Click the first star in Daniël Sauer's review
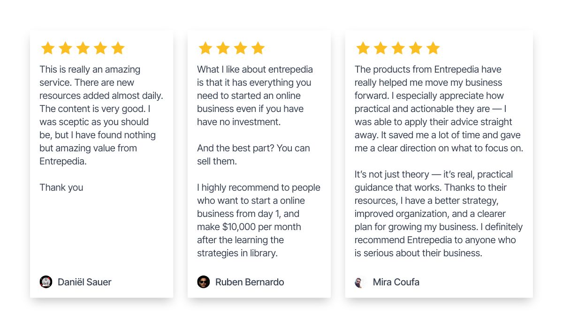This screenshot has width=563, height=328. tap(48, 48)
